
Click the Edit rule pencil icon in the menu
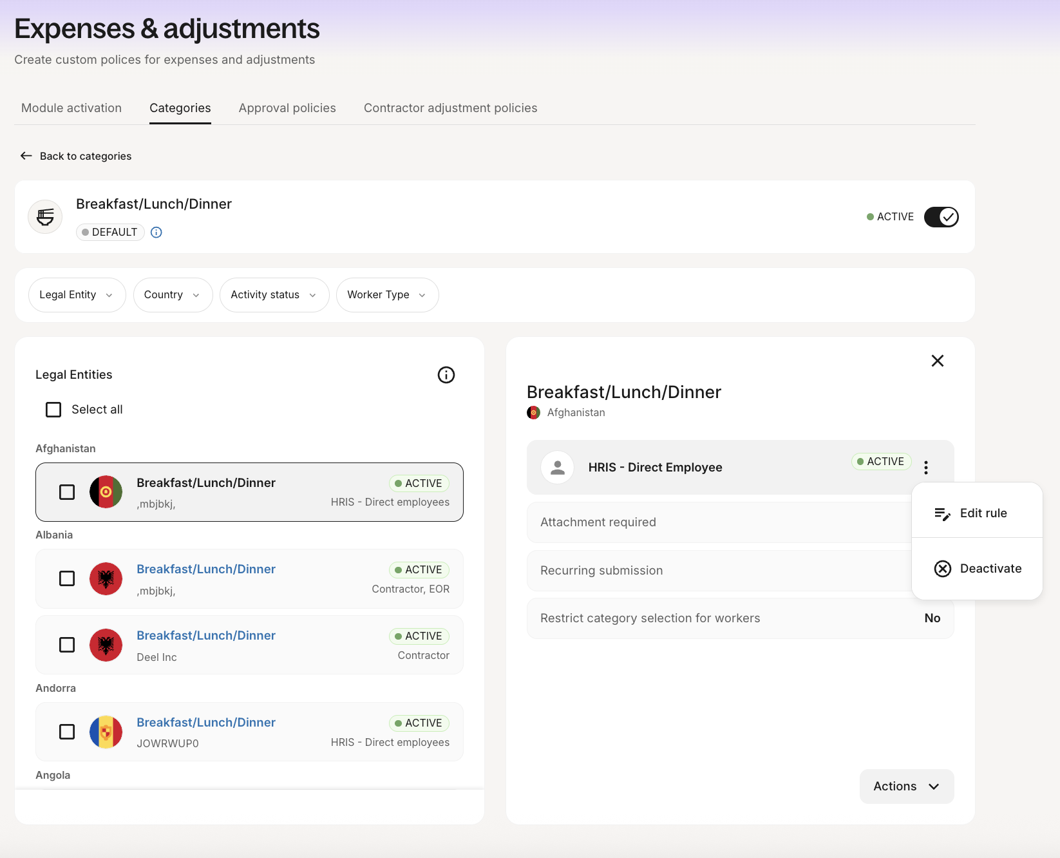pos(943,513)
